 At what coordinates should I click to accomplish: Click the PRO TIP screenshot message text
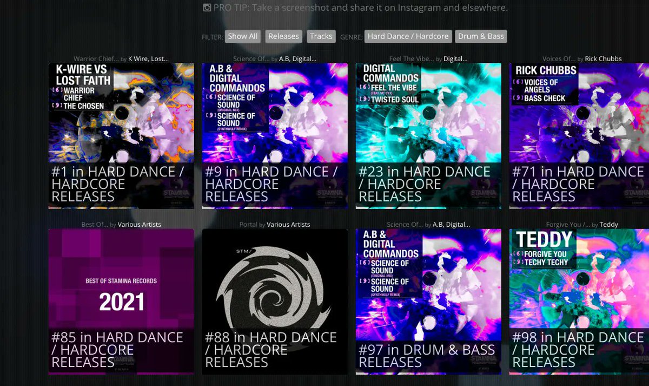(x=361, y=8)
